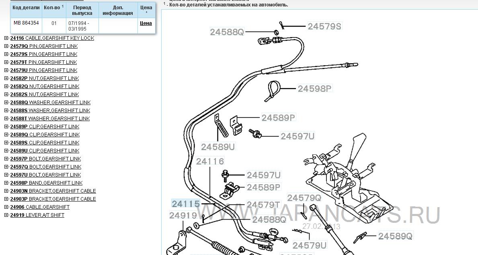Expand the 24597U BOLT,GEARSHIFT LINK node
478x255 pixels.
point(6,175)
